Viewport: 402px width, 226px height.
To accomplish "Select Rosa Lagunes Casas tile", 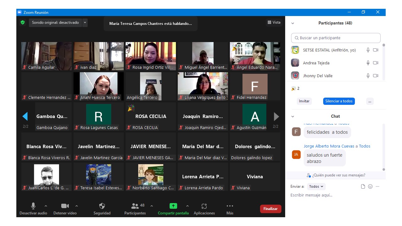I will click(99, 116).
